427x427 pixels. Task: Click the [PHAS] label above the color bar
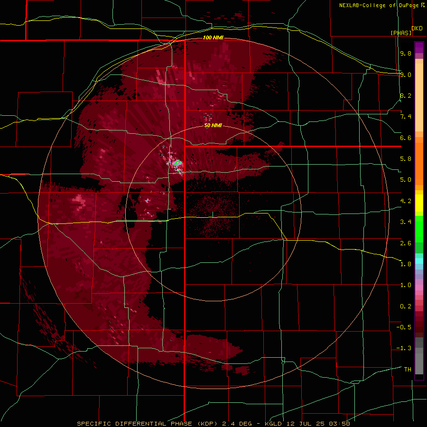coord(401,33)
